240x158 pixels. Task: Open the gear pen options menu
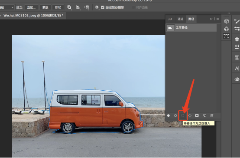click(x=97, y=7)
